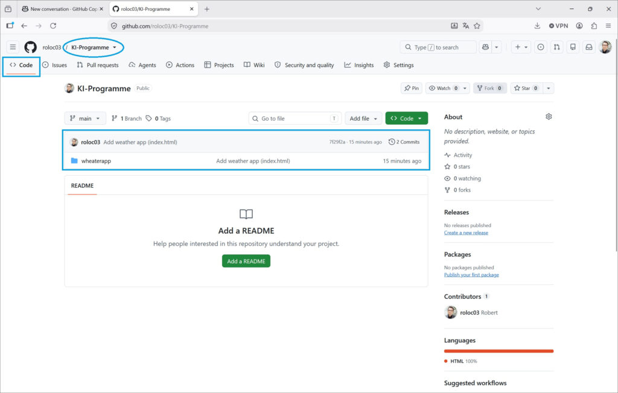Screen dimensions: 618x393
Task: Switch to the Insights tab
Action: click(x=359, y=65)
